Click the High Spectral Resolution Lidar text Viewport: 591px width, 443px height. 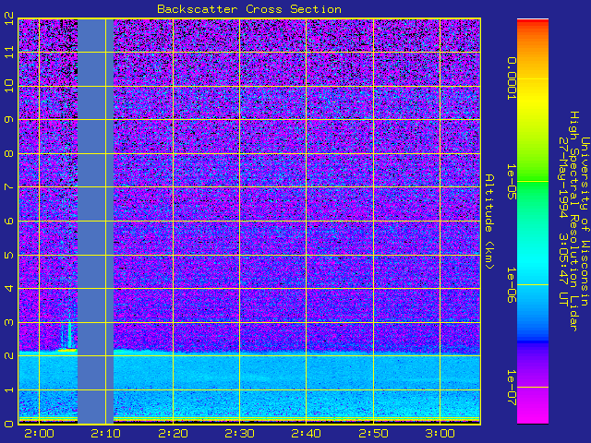coord(573,221)
